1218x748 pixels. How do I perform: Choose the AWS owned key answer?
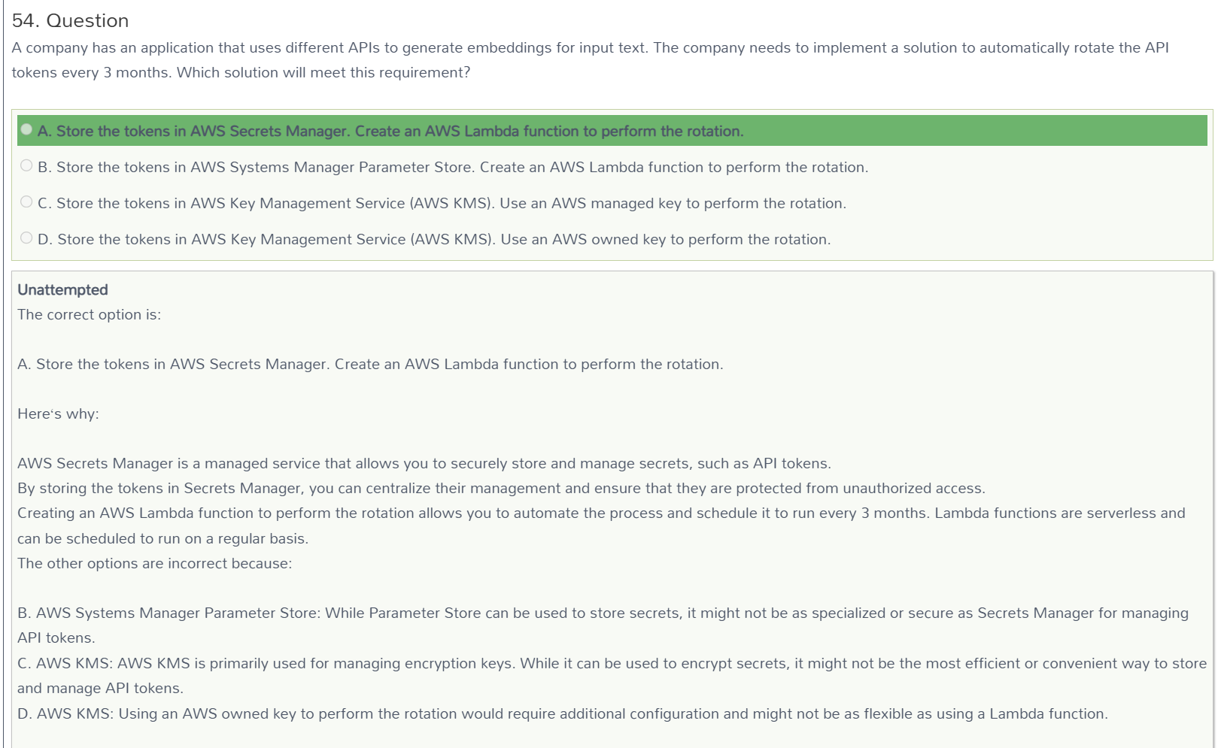434,239
